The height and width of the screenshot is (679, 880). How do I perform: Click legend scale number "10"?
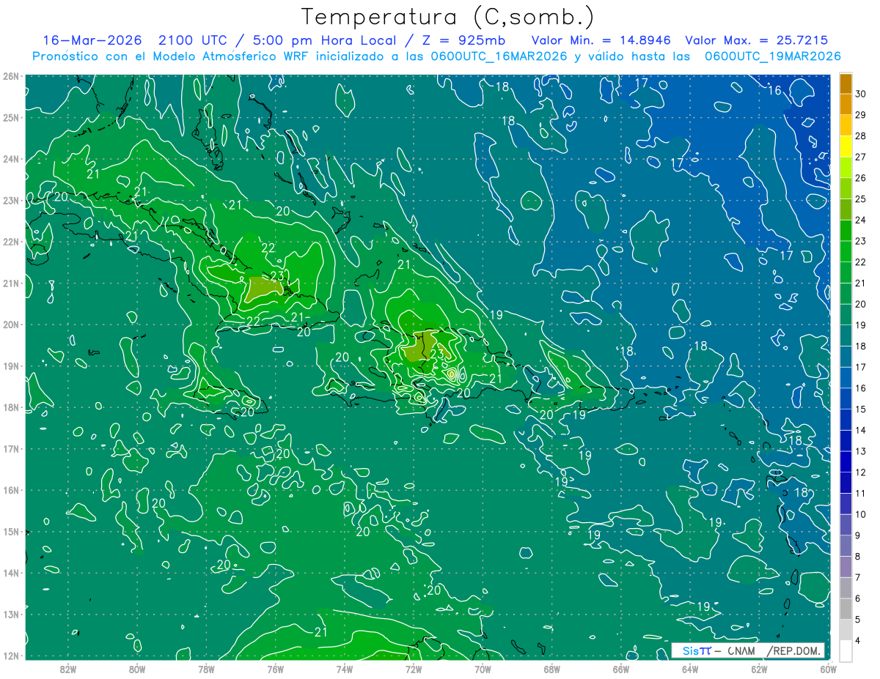pyautogui.click(x=859, y=514)
